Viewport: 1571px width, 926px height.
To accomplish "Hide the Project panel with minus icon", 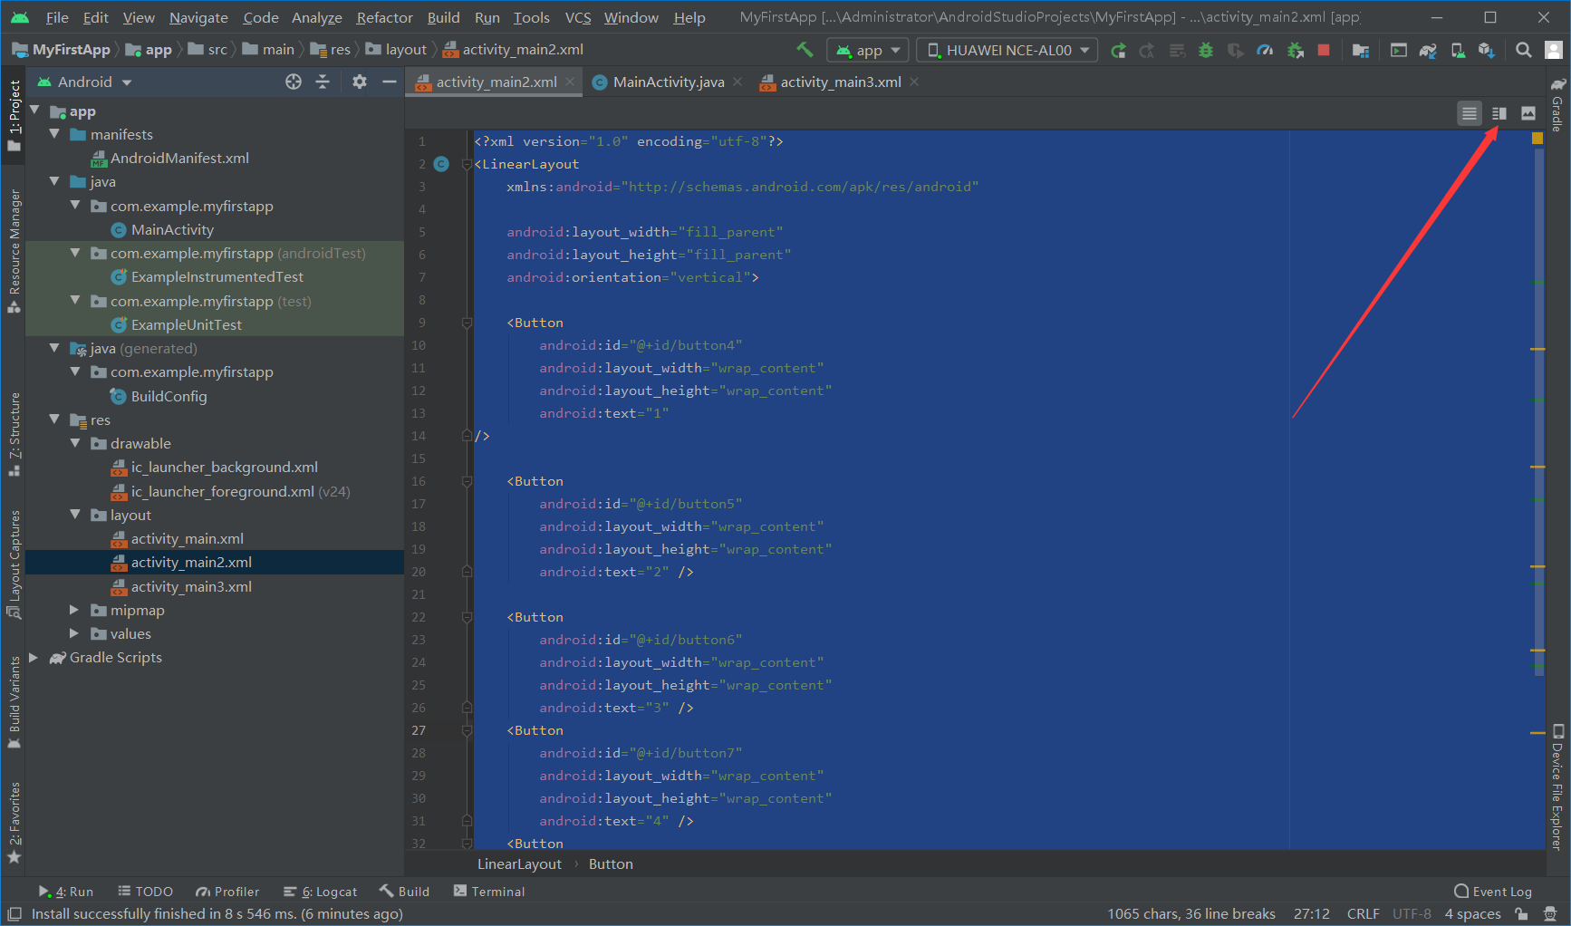I will pyautogui.click(x=390, y=82).
